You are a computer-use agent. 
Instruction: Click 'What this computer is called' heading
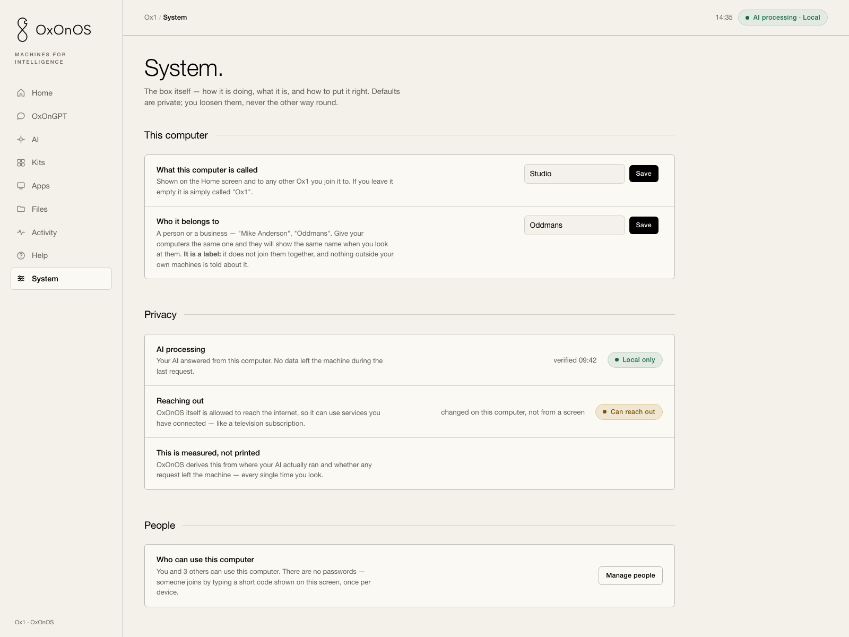tap(207, 170)
